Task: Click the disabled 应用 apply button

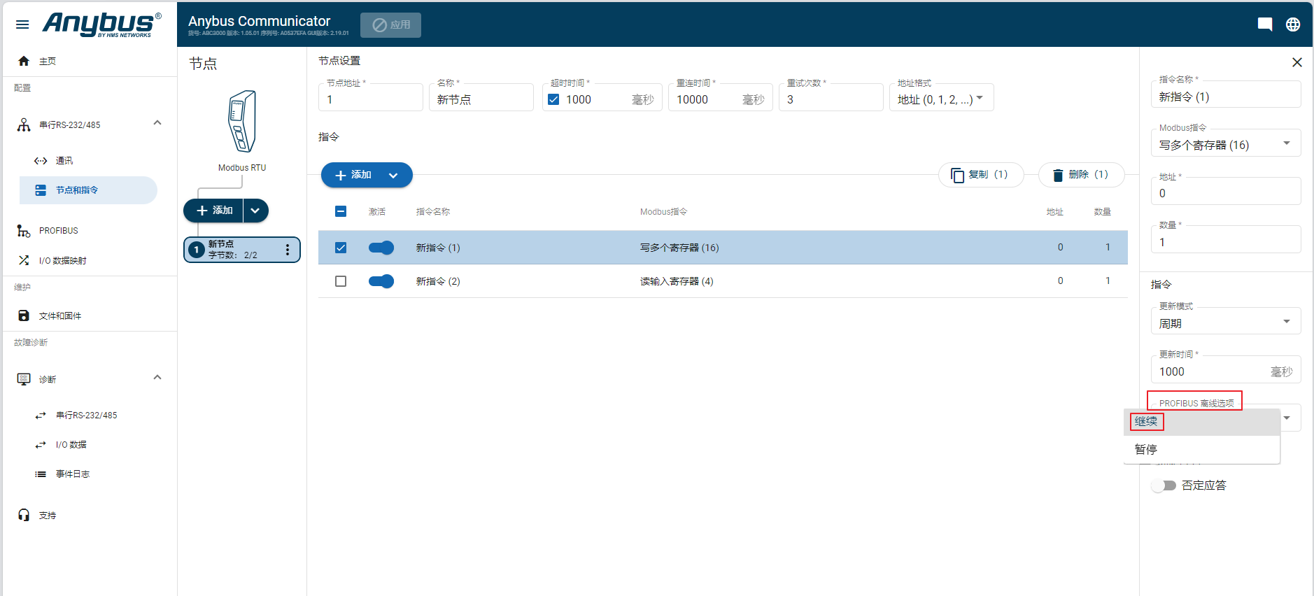Action: 390,25
